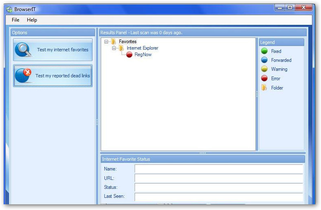The width and height of the screenshot is (321, 210).
Task: Collapse the Internet Explorer tree node
Action: [114, 48]
